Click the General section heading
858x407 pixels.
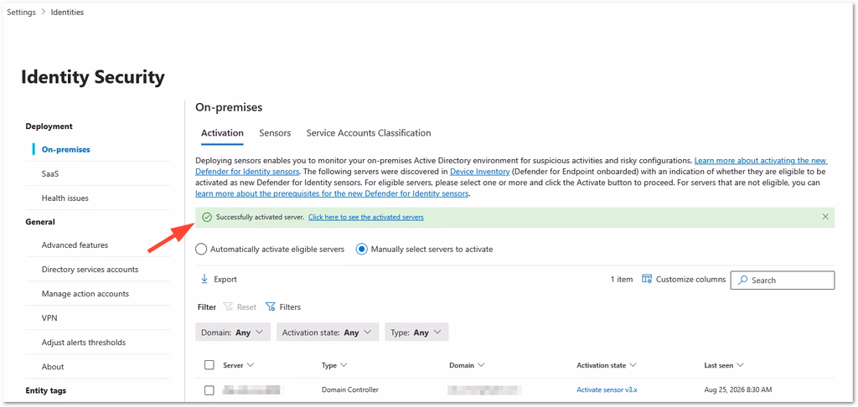point(40,222)
